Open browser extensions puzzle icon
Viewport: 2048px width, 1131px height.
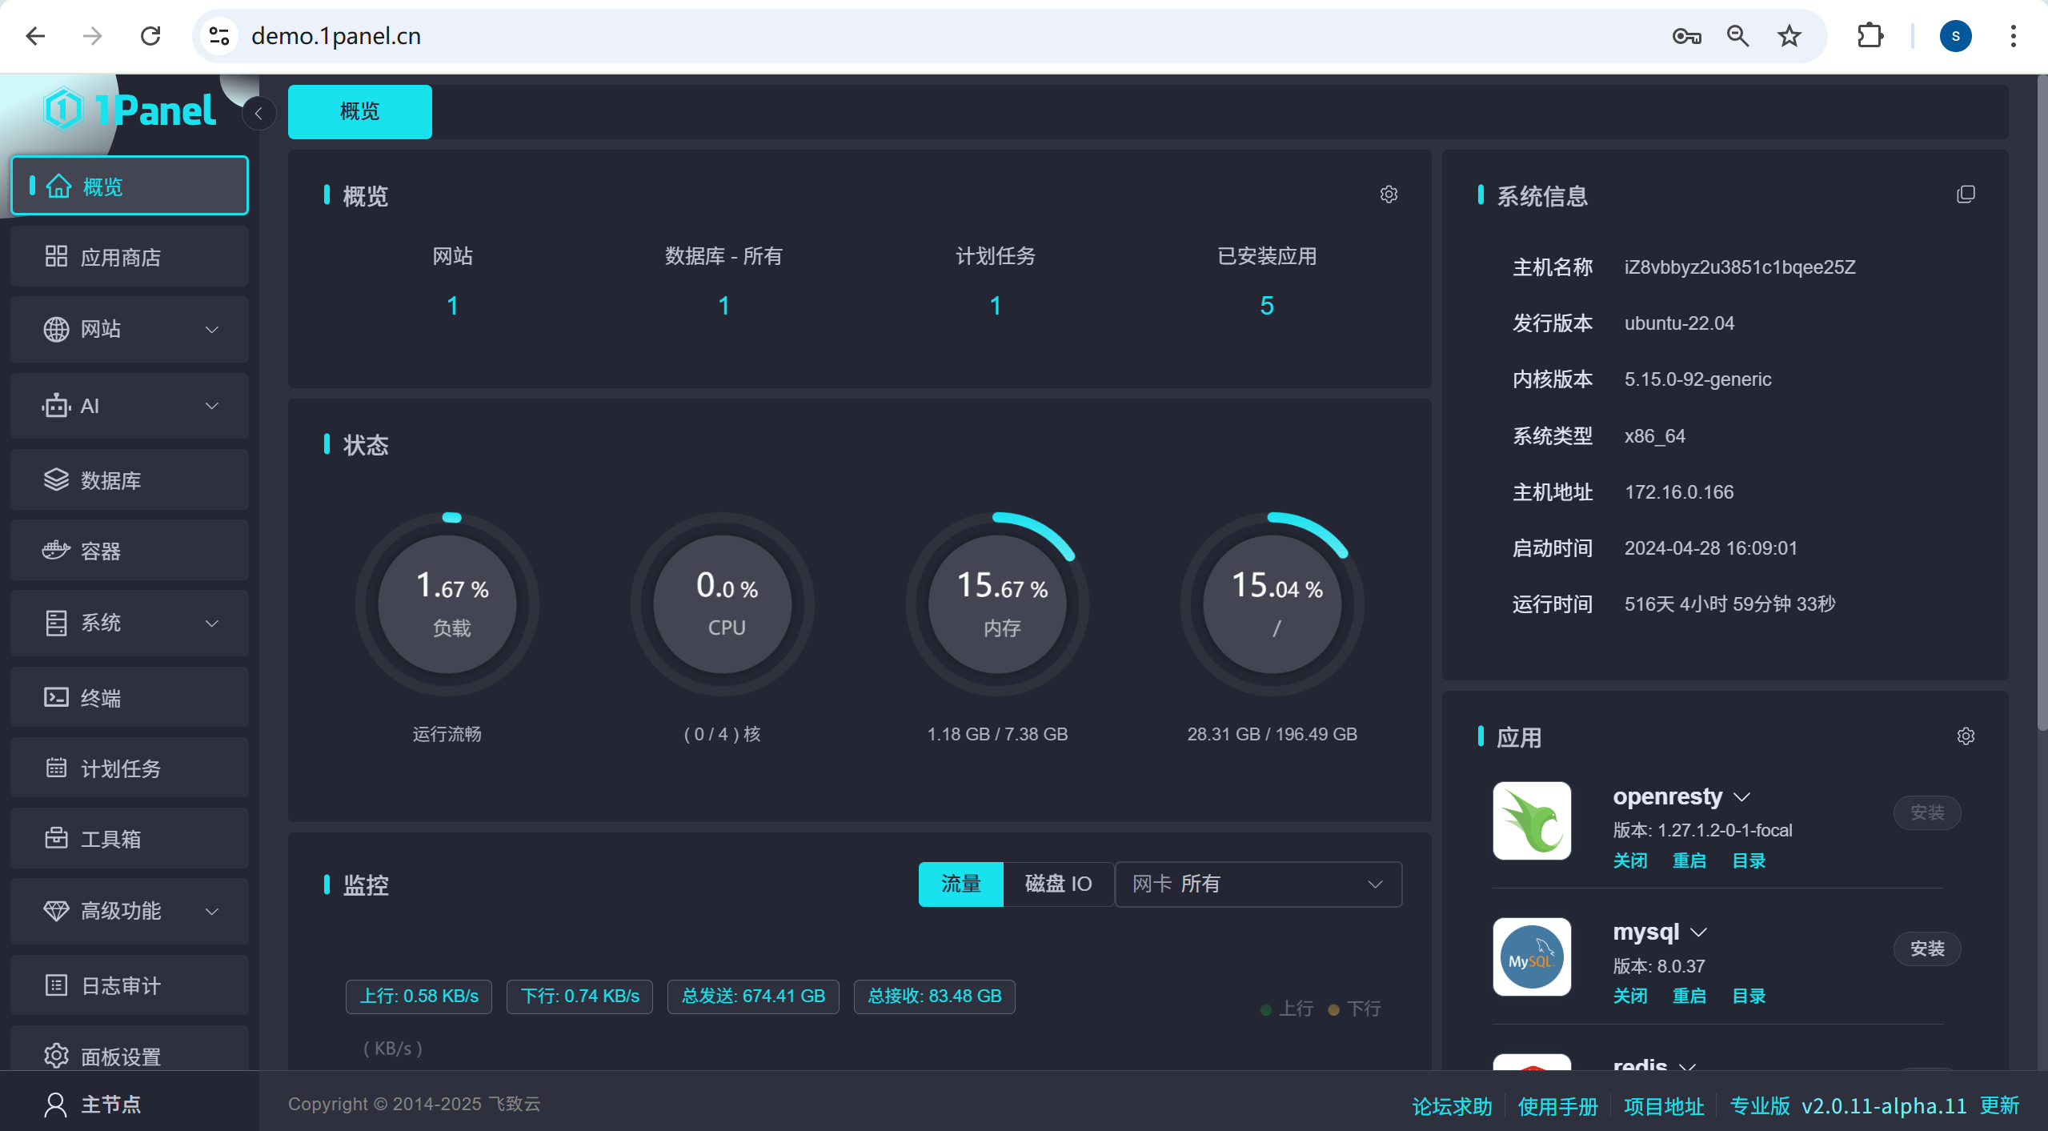[1870, 36]
